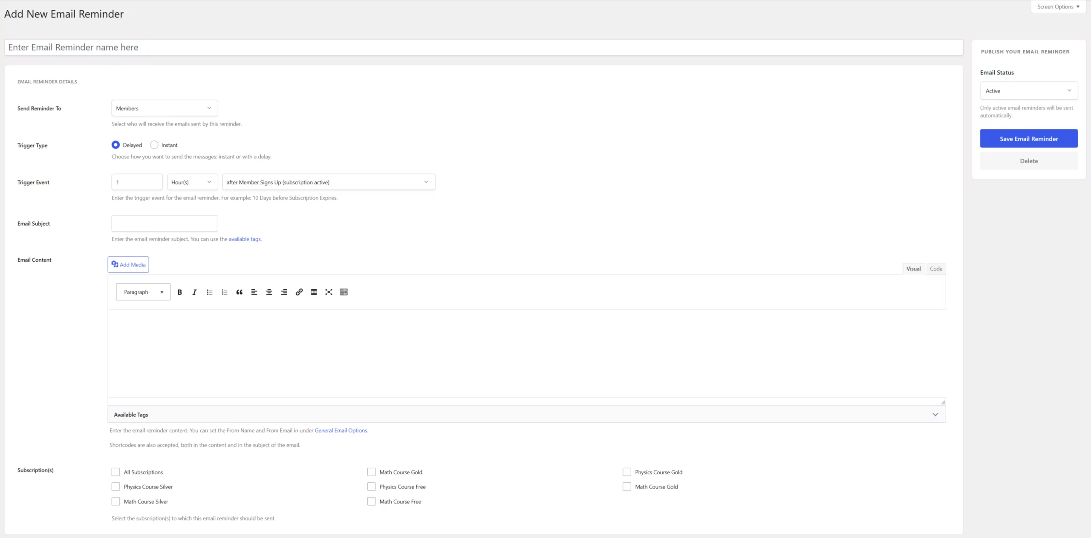Viewport: 1091px width, 538px height.
Task: Toggle bold formatting in the editor
Action: [x=179, y=292]
